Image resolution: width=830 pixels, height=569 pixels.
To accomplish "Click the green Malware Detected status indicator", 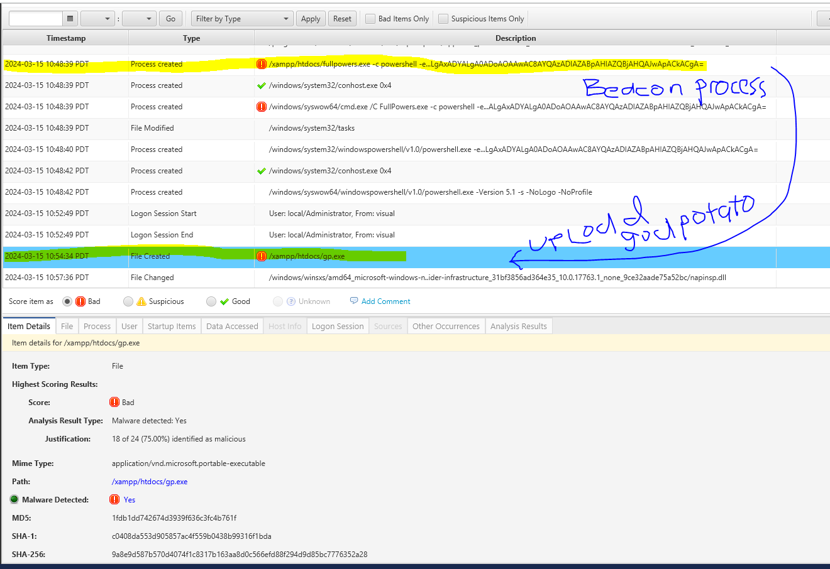I will pos(14,500).
